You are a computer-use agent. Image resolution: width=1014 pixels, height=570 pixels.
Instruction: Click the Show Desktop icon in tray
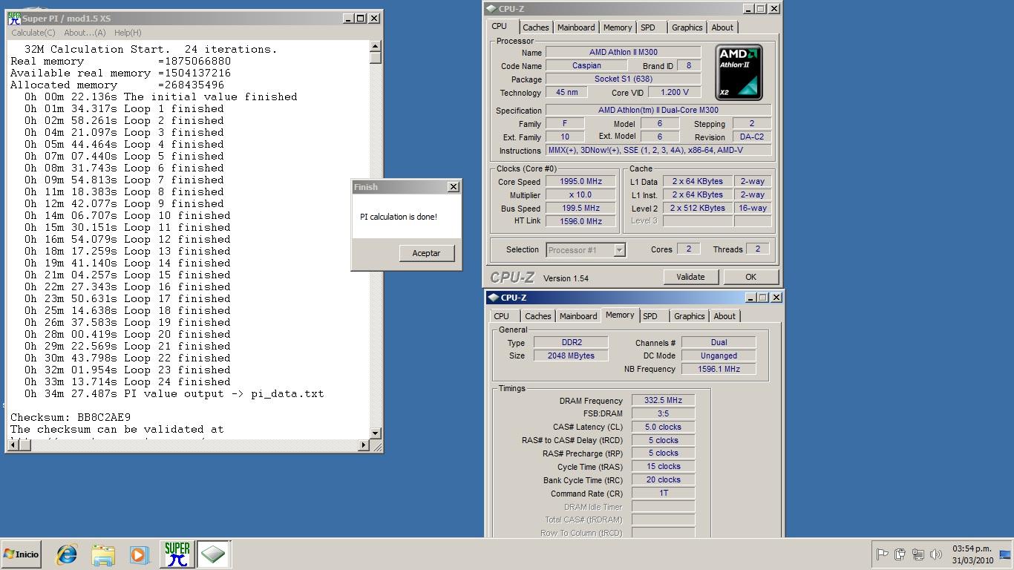[1006, 554]
